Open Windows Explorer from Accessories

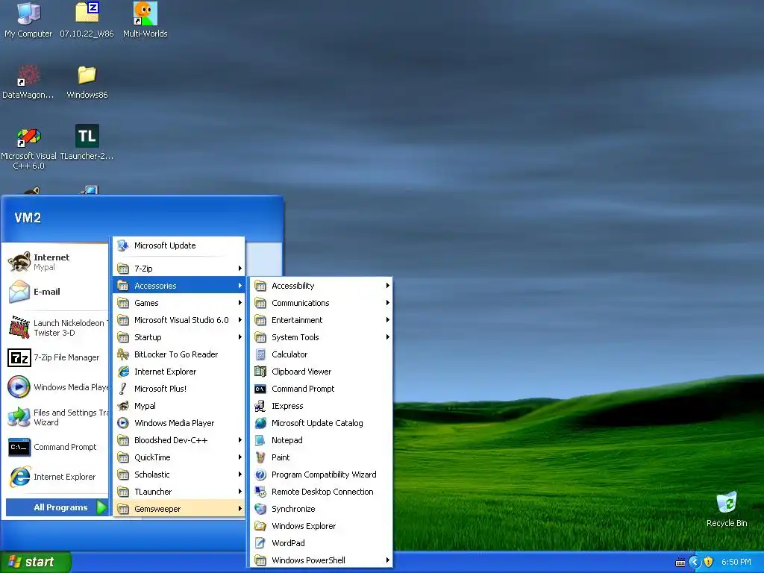[321, 526]
